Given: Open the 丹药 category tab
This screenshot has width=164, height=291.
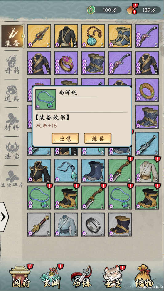Looking at the screenshot, I should pos(12,64).
